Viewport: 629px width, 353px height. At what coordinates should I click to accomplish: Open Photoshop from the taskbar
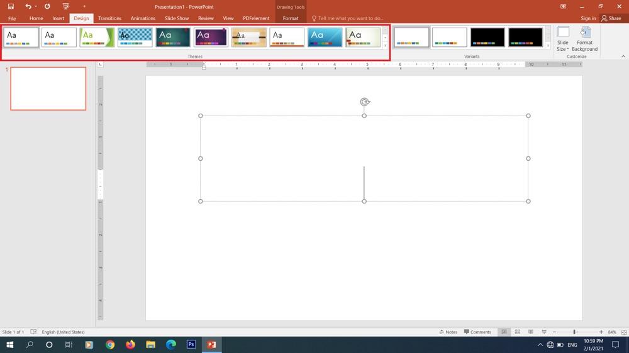[191, 344]
